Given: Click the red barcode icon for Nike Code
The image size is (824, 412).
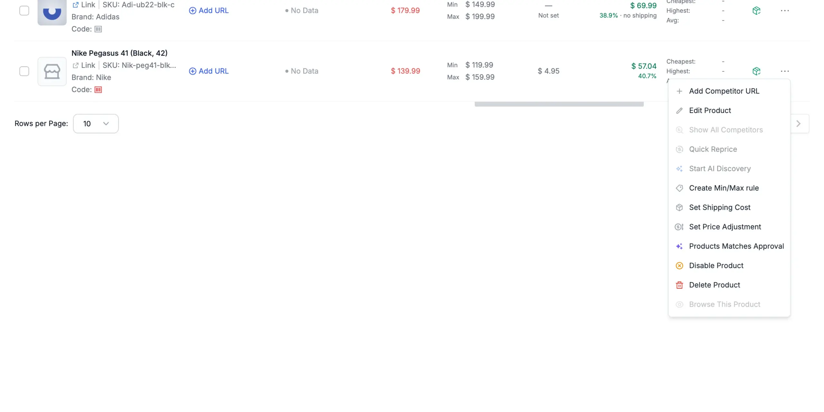Looking at the screenshot, I should coord(98,90).
